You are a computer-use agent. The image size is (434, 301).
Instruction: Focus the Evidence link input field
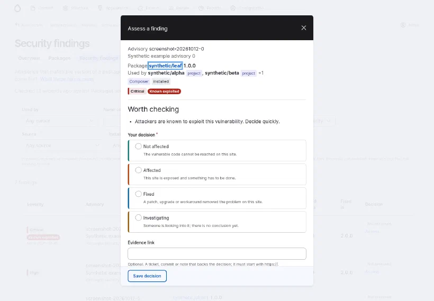click(x=216, y=254)
